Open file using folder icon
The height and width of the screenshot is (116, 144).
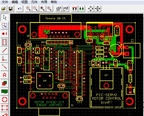tap(4, 9)
